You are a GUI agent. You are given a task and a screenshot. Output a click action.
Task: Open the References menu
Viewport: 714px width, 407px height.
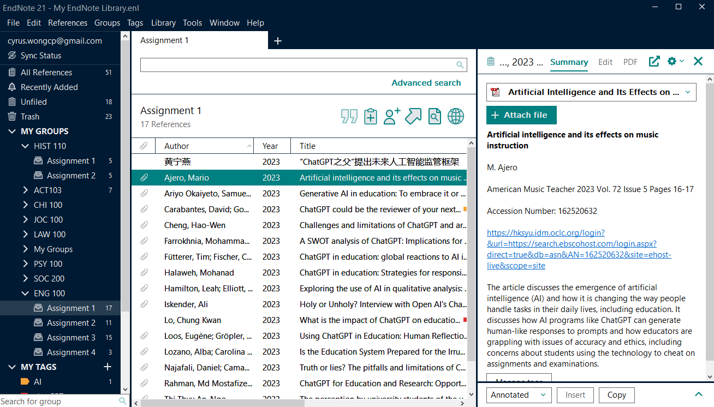68,23
